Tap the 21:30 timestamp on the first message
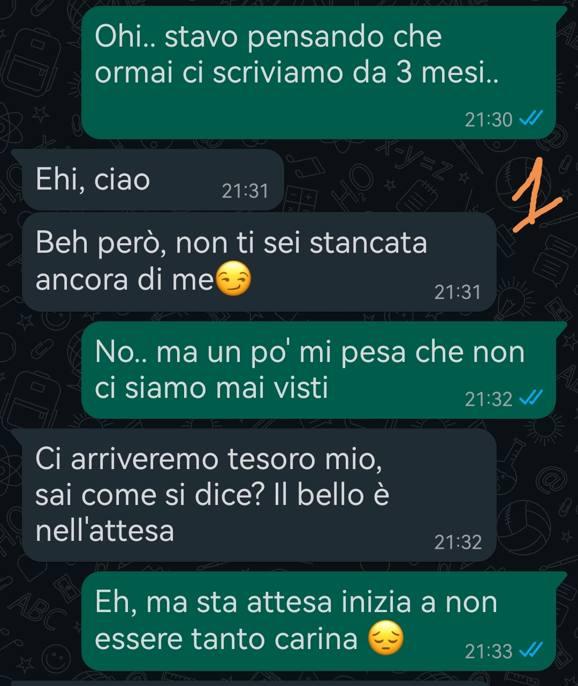Screen dimensions: 578x686 [x=489, y=119]
